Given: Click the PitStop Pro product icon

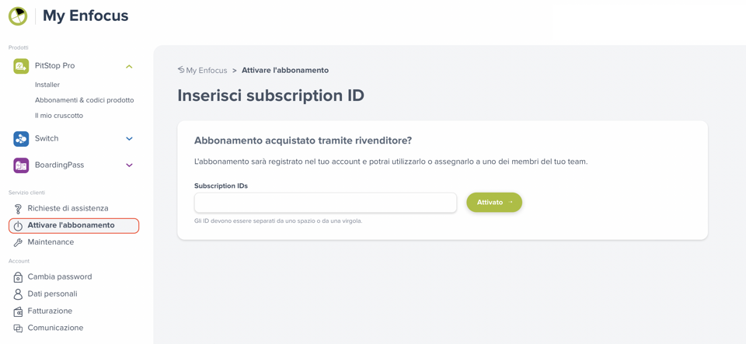Looking at the screenshot, I should pos(21,66).
